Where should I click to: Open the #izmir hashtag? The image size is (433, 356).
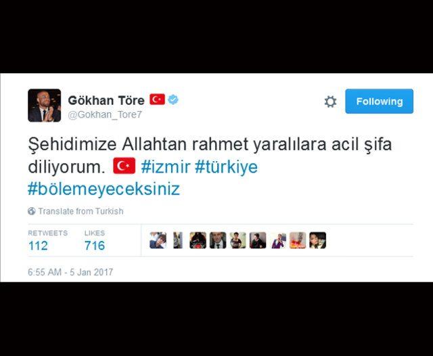pyautogui.click(x=165, y=166)
